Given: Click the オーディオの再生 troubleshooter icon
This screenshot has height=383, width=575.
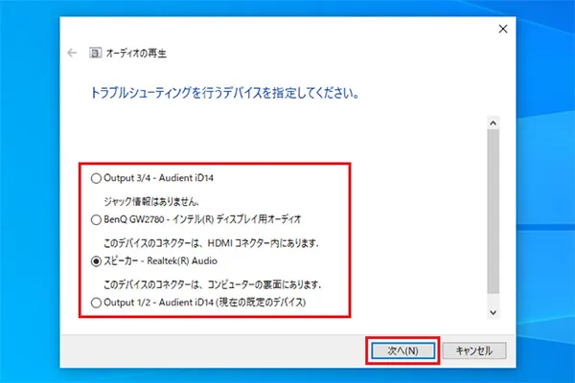Looking at the screenshot, I should pyautogui.click(x=95, y=54).
